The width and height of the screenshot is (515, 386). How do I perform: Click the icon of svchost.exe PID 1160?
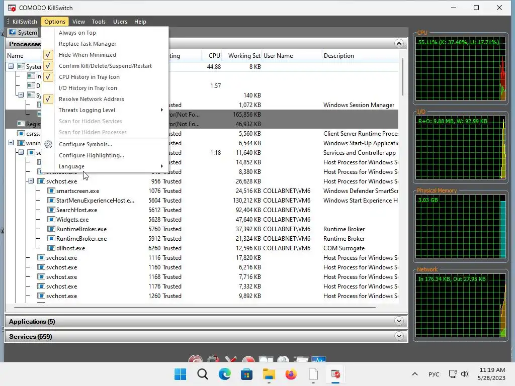(41, 267)
